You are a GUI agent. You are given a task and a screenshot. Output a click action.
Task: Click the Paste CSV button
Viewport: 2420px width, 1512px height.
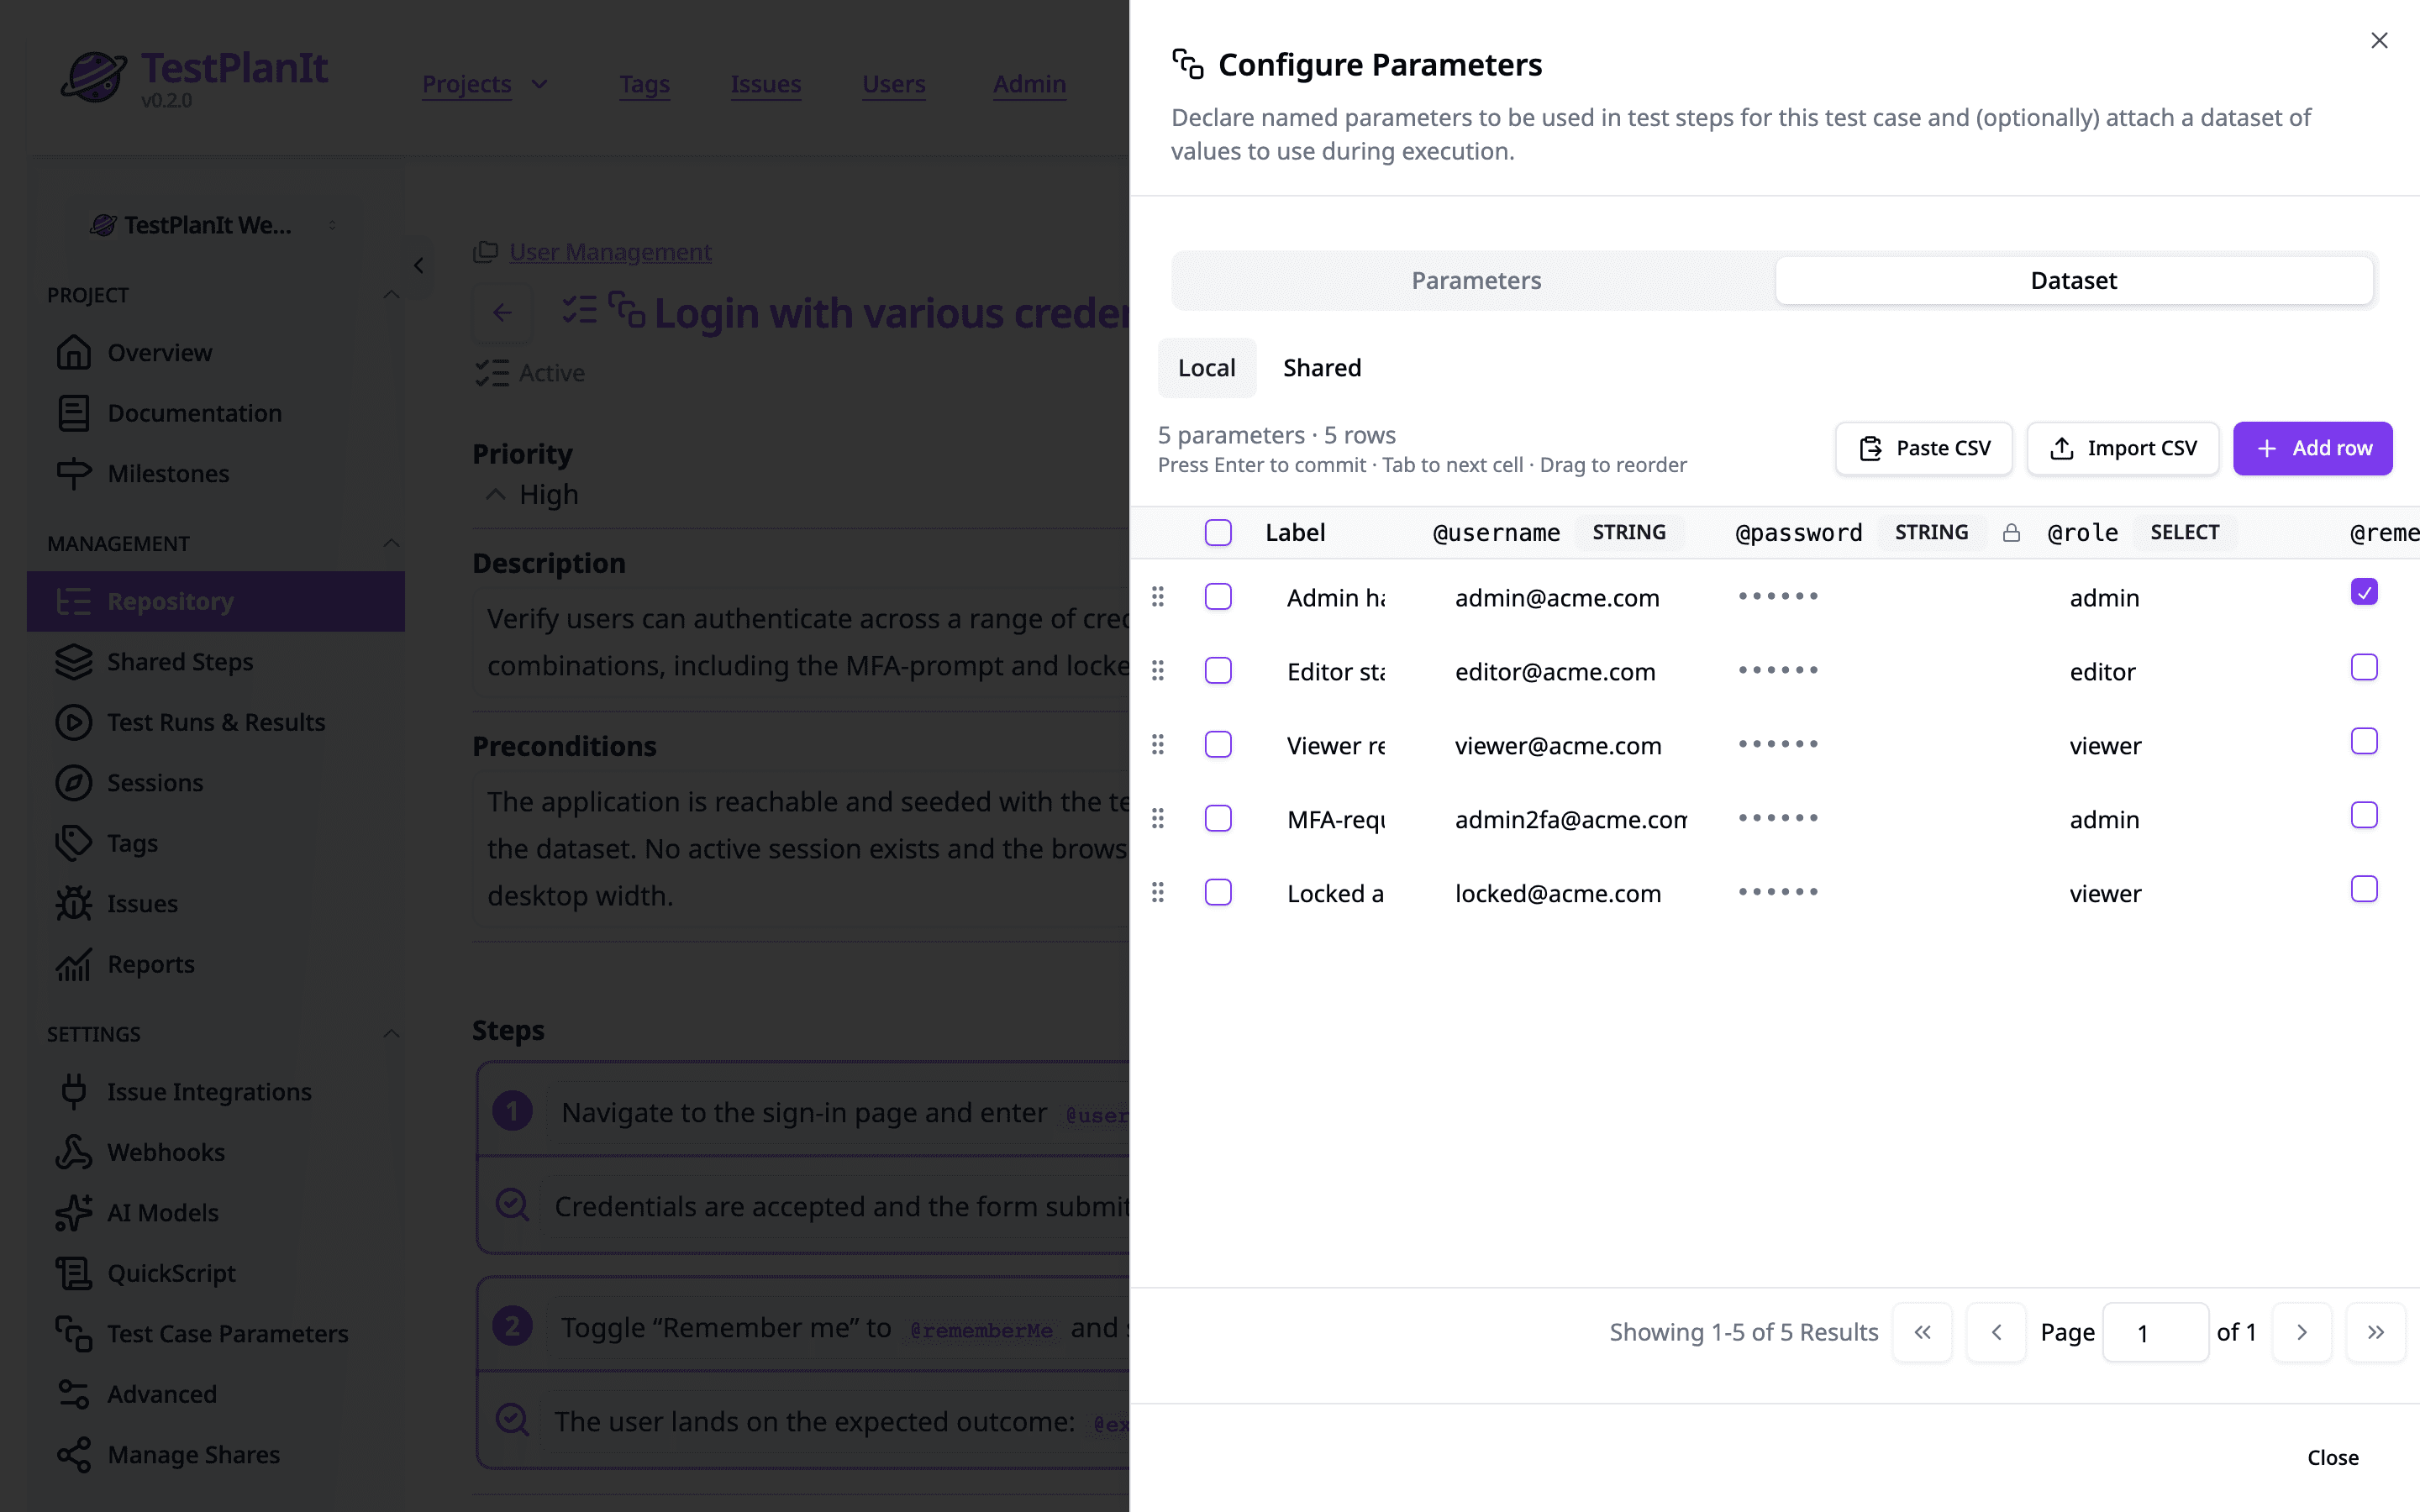(x=1923, y=448)
